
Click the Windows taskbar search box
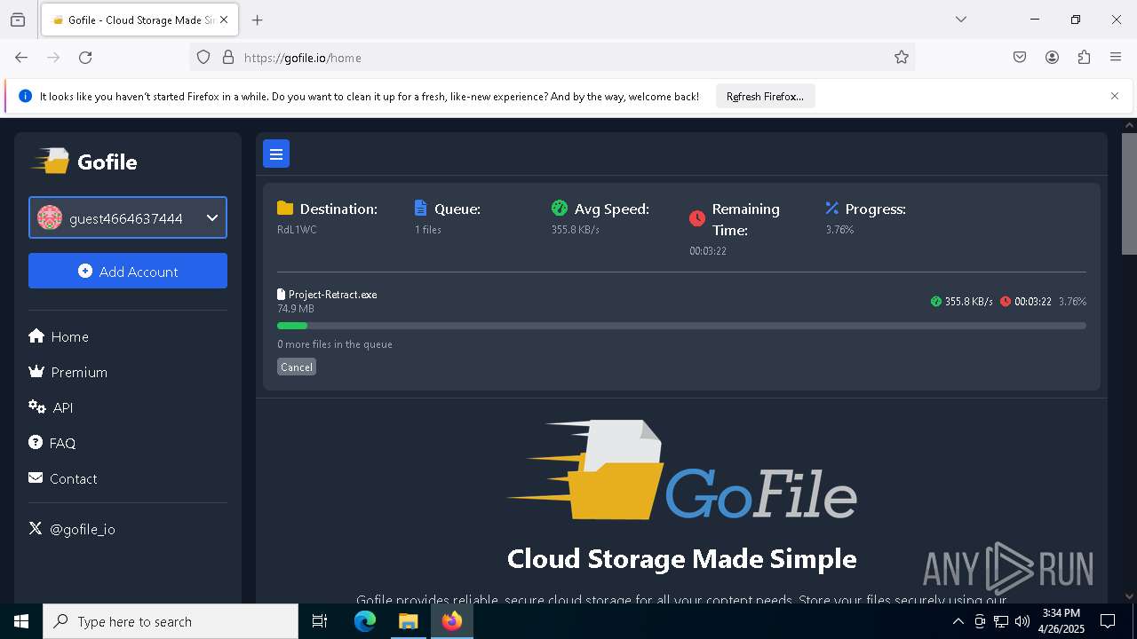coord(171,621)
